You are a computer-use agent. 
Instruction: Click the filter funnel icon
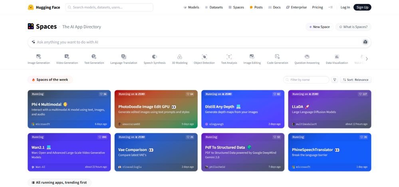pos(335,80)
